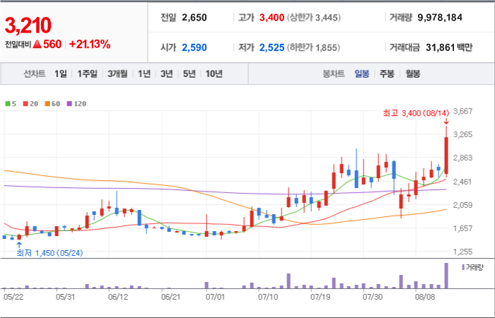This screenshot has width=495, height=318.
Task: Click the 08/08 date axis label
Action: pos(425,298)
